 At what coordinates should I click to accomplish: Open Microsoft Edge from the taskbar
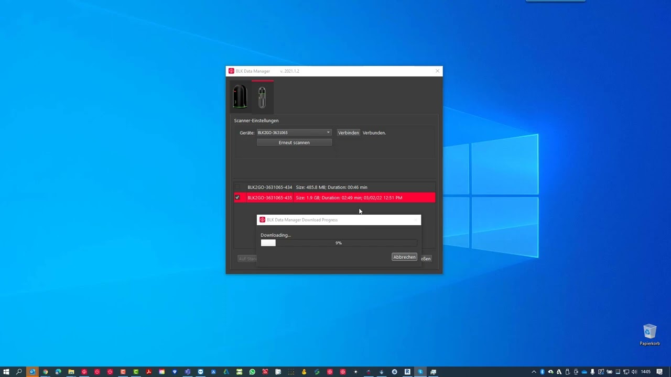click(x=58, y=372)
